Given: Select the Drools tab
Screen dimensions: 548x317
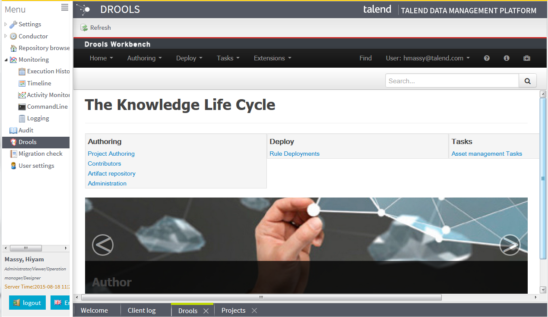Looking at the screenshot, I should [x=188, y=311].
